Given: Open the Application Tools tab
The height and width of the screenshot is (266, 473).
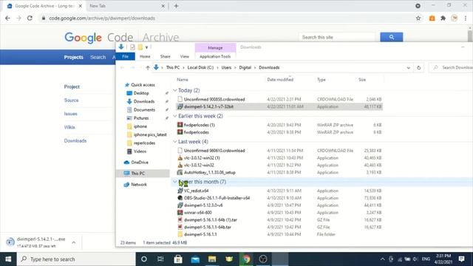Looking at the screenshot, I should (x=215, y=56).
